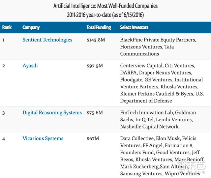This screenshot has height=178, width=211.
Task: Click the Total Funding column header
Action: (x=99, y=27)
